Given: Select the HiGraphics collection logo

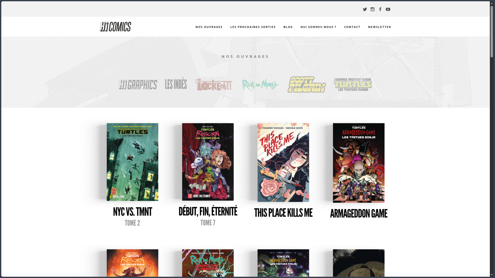Looking at the screenshot, I should (138, 84).
